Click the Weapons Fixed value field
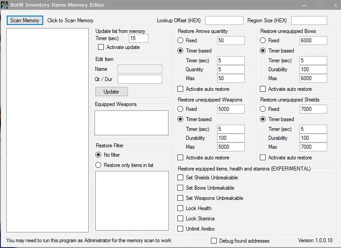Image resolution: width=341 pixels, height=248 pixels. click(231, 109)
